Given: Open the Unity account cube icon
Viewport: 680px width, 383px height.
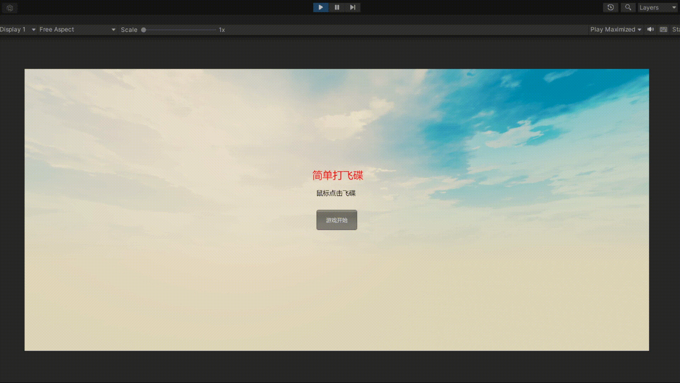Looking at the screenshot, I should tap(10, 8).
